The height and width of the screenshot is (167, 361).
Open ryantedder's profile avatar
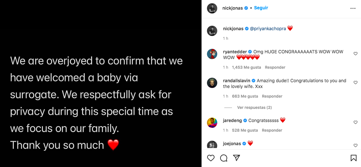click(212, 54)
